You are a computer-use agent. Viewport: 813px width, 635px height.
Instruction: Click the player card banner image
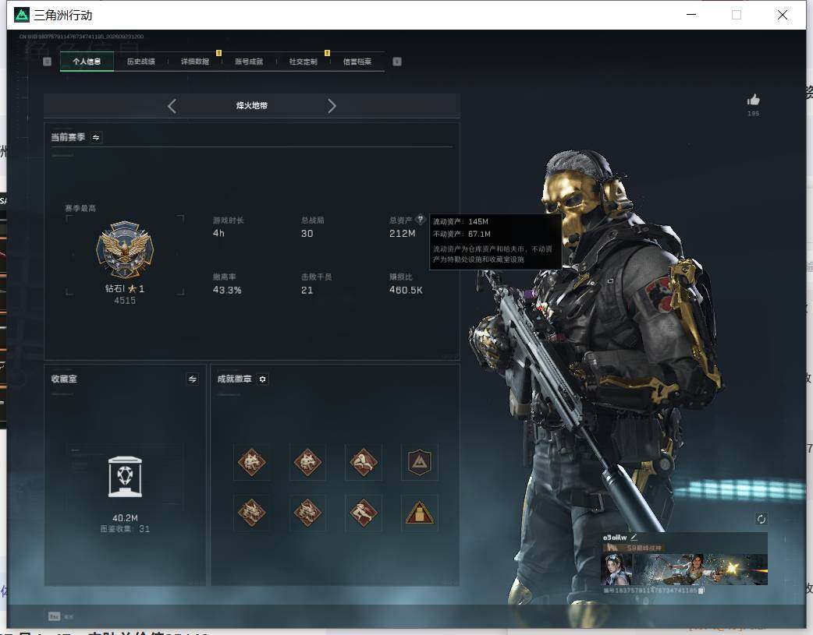pos(700,570)
